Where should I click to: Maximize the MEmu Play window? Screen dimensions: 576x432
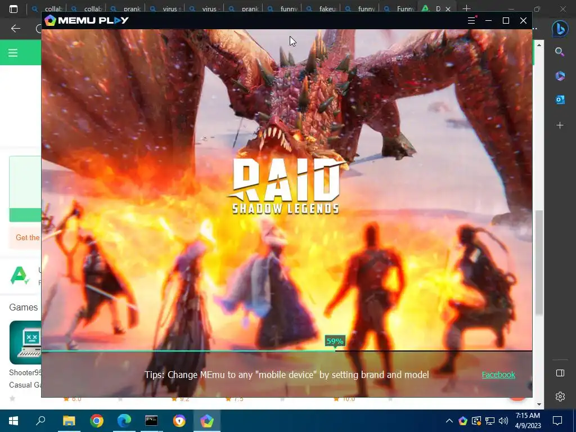click(506, 21)
